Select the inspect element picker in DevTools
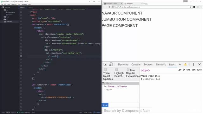This screenshot has height=114, width=203. pyautogui.click(x=105, y=64)
